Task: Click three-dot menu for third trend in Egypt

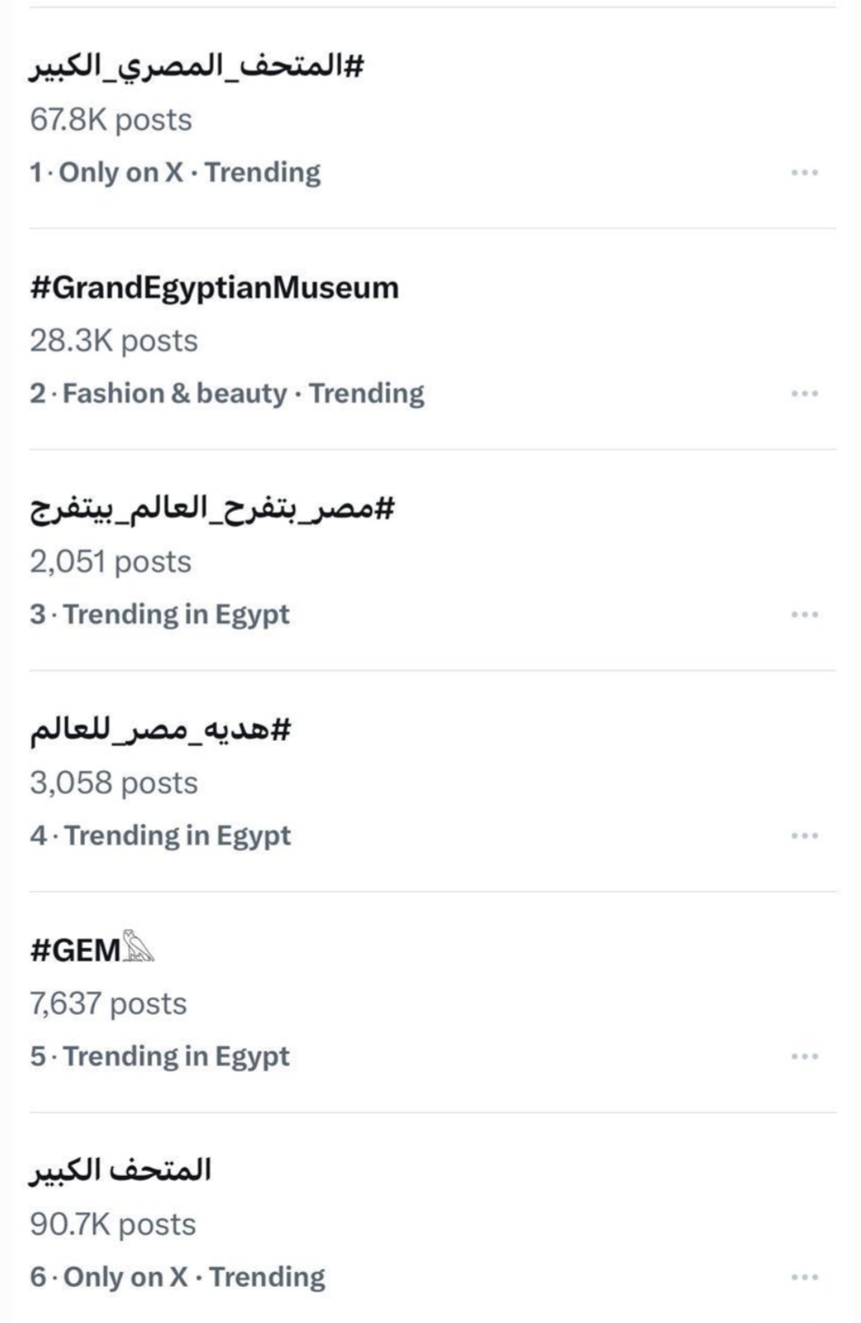Action: [x=803, y=615]
